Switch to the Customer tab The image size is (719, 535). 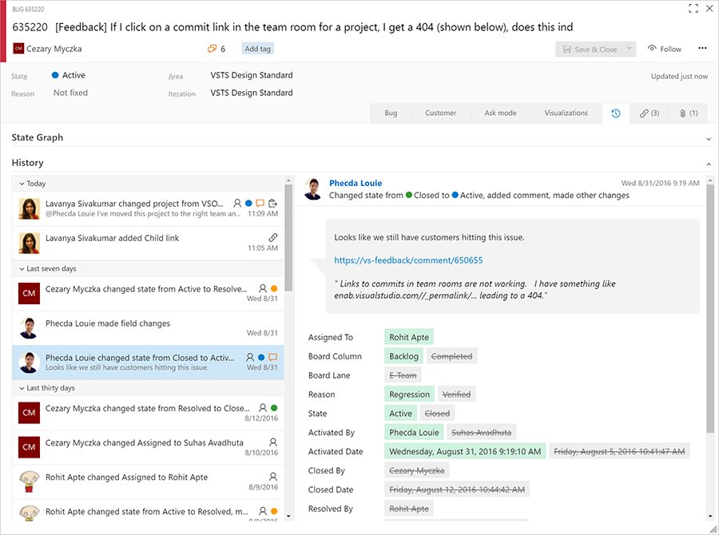pos(440,113)
